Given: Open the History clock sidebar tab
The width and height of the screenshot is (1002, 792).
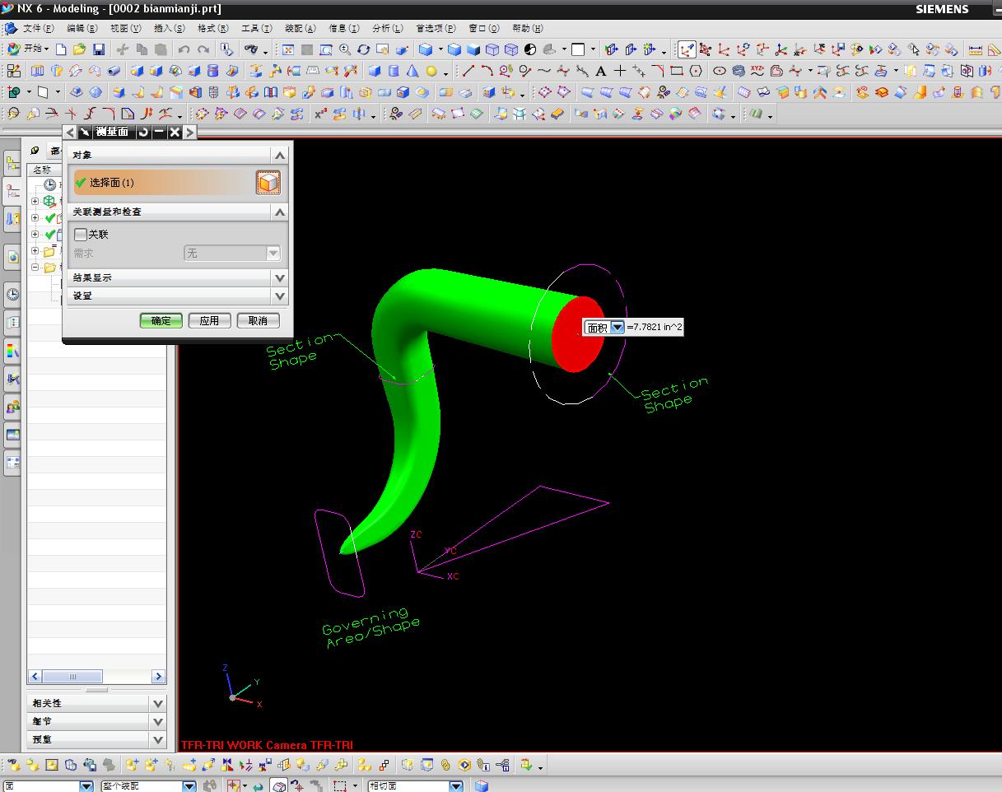Looking at the screenshot, I should (12, 294).
